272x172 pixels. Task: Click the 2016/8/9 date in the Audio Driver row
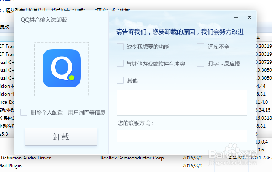192,158
